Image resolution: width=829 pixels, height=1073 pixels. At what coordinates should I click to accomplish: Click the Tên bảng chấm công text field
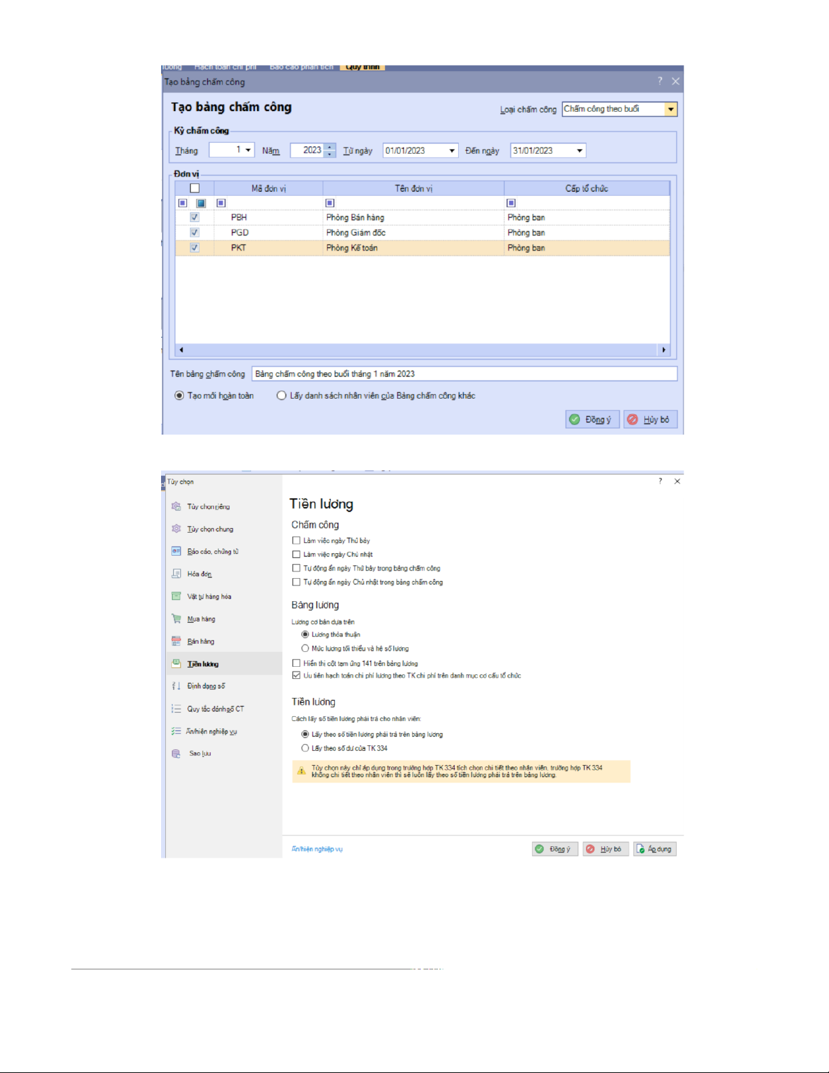(464, 374)
